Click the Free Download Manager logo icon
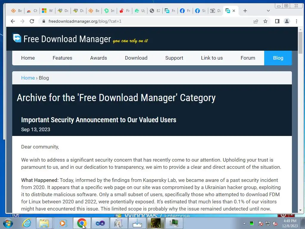The image size is (305, 229). click(x=17, y=38)
